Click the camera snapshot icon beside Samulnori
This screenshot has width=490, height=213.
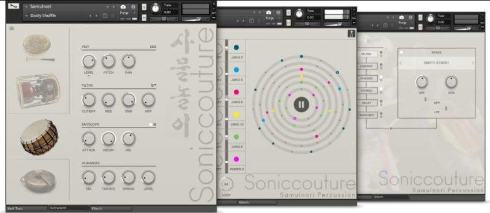[123, 6]
